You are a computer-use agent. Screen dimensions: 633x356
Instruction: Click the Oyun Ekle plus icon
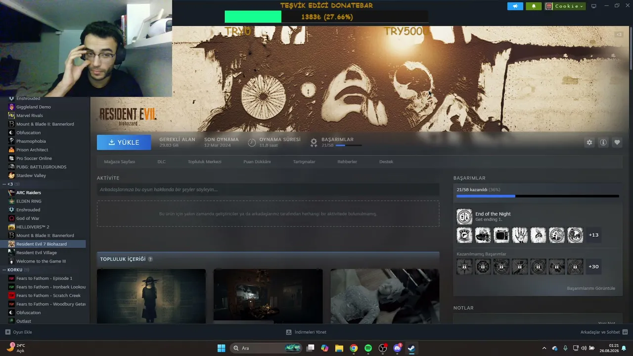[x=7, y=332]
